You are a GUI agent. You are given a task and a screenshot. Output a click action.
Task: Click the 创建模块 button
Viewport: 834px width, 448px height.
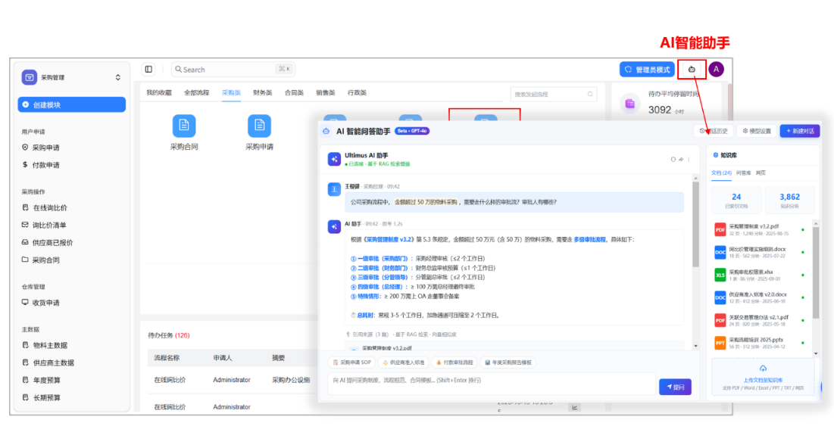point(72,104)
